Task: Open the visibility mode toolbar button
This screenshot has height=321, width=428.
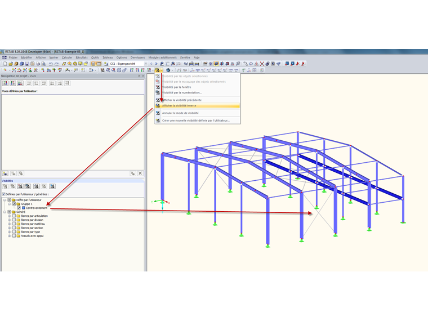Action: pyautogui.click(x=158, y=70)
